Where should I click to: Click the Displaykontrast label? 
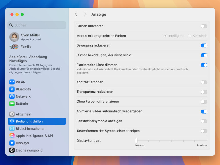click(x=89, y=141)
